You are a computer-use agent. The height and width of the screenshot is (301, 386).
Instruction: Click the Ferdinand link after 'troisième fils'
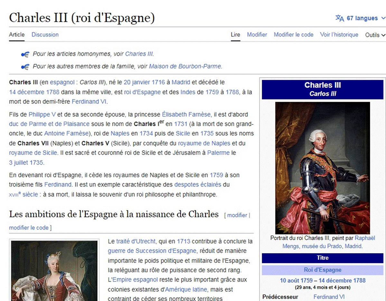coord(58,185)
